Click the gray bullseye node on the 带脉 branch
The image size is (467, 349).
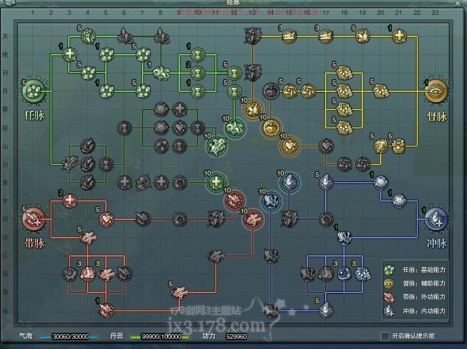coord(70,273)
